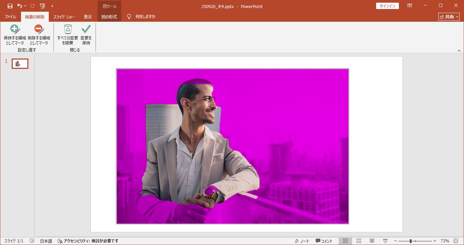Switch to Slide Sorter view
This screenshot has height=245, width=464.
[359, 241]
